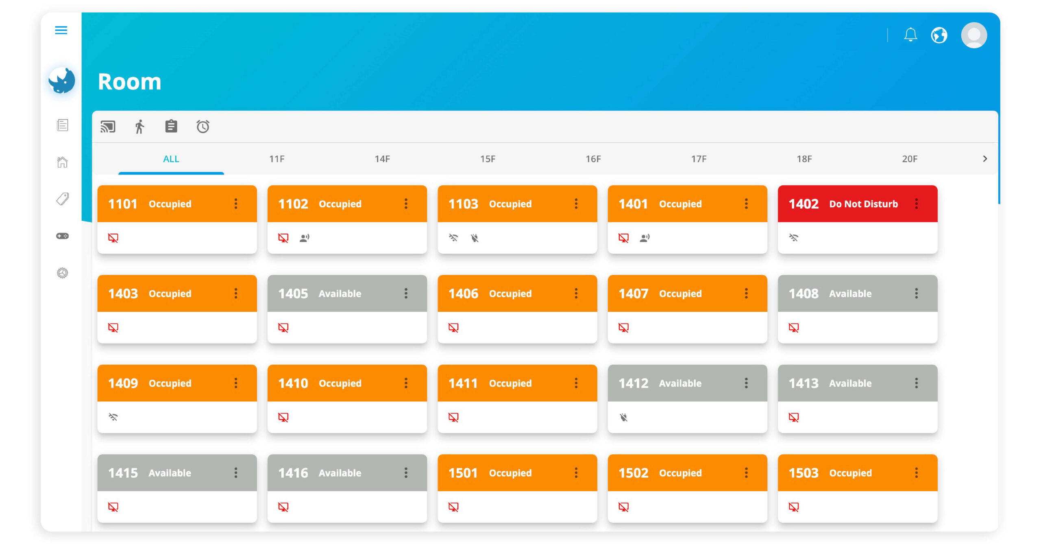
Task: Open the globe language selector
Action: [x=939, y=35]
